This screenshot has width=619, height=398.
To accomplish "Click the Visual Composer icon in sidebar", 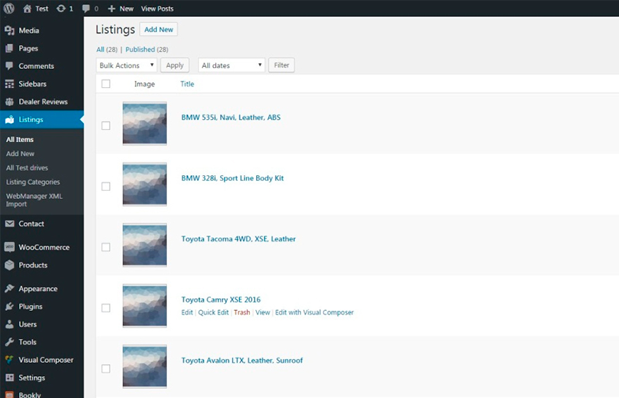I will (x=9, y=360).
